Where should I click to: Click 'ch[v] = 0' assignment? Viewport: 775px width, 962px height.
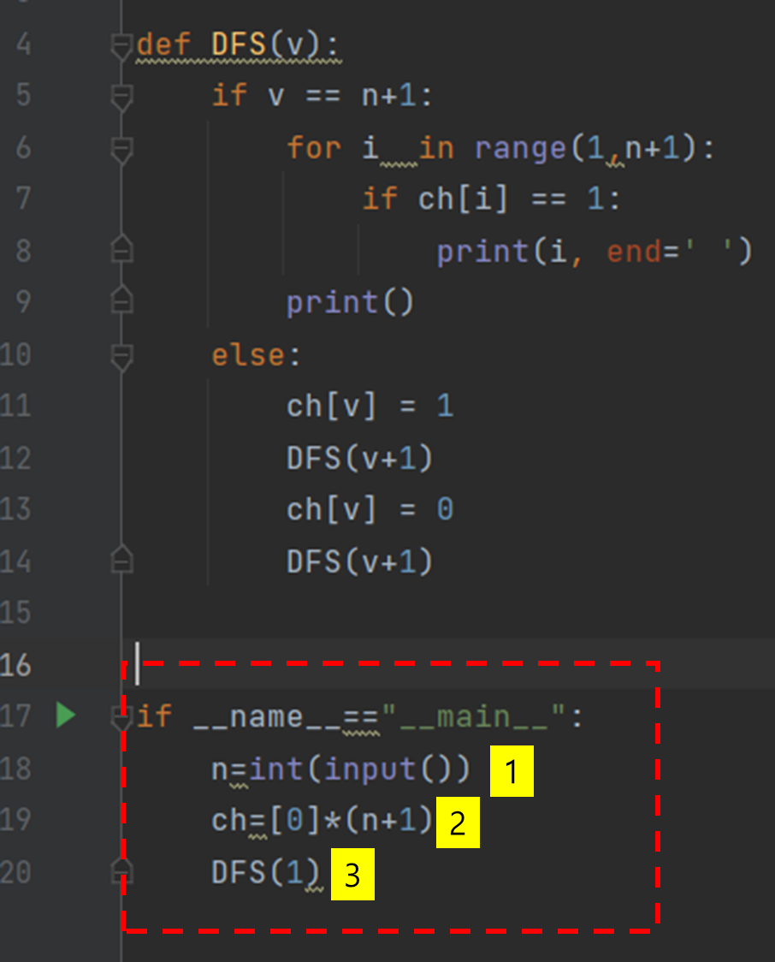pos(370,510)
